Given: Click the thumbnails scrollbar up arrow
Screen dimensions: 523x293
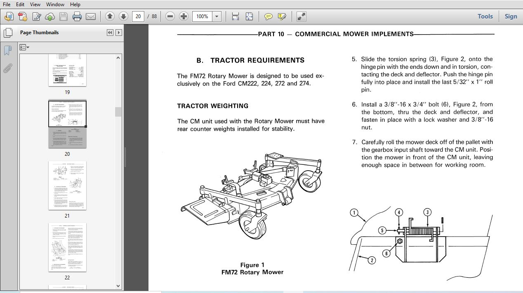Looking at the screenshot, I should tap(118, 58).
